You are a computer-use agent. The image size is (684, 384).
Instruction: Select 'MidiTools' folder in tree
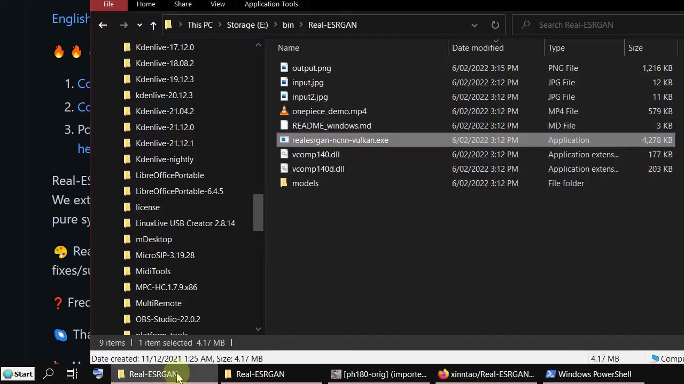(153, 271)
